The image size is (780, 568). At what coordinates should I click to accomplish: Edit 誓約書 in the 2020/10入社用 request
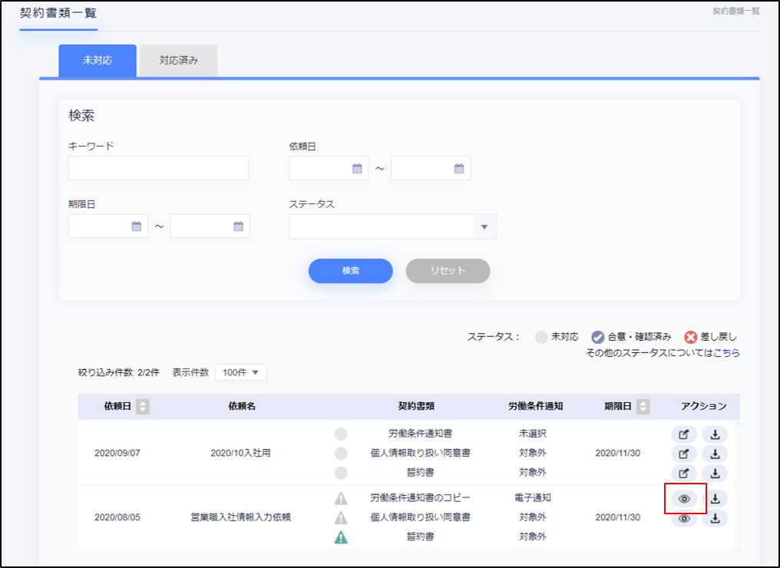pos(684,473)
